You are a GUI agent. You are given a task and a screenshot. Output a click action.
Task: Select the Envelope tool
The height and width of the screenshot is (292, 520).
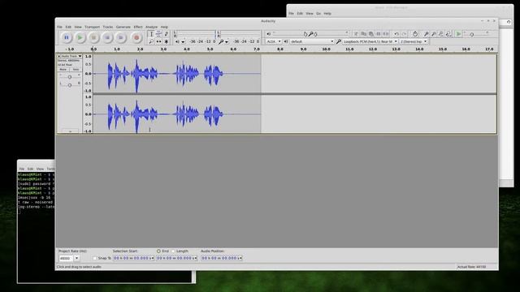(159, 34)
